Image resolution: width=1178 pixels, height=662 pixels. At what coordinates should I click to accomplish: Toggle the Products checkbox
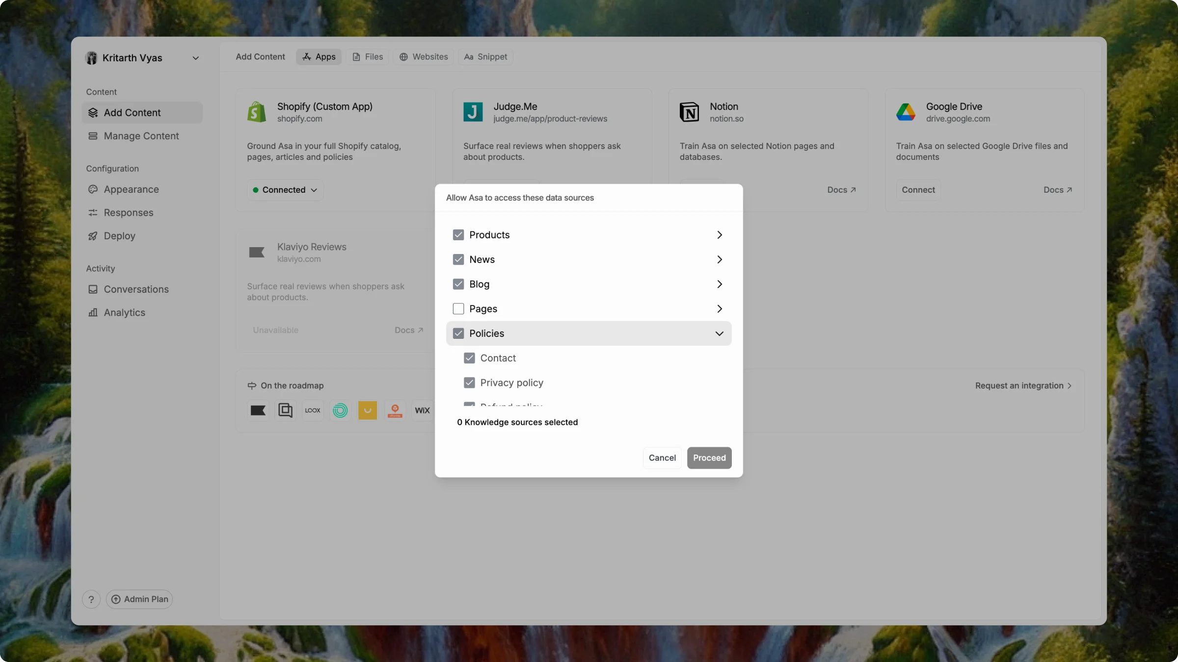[x=458, y=235]
